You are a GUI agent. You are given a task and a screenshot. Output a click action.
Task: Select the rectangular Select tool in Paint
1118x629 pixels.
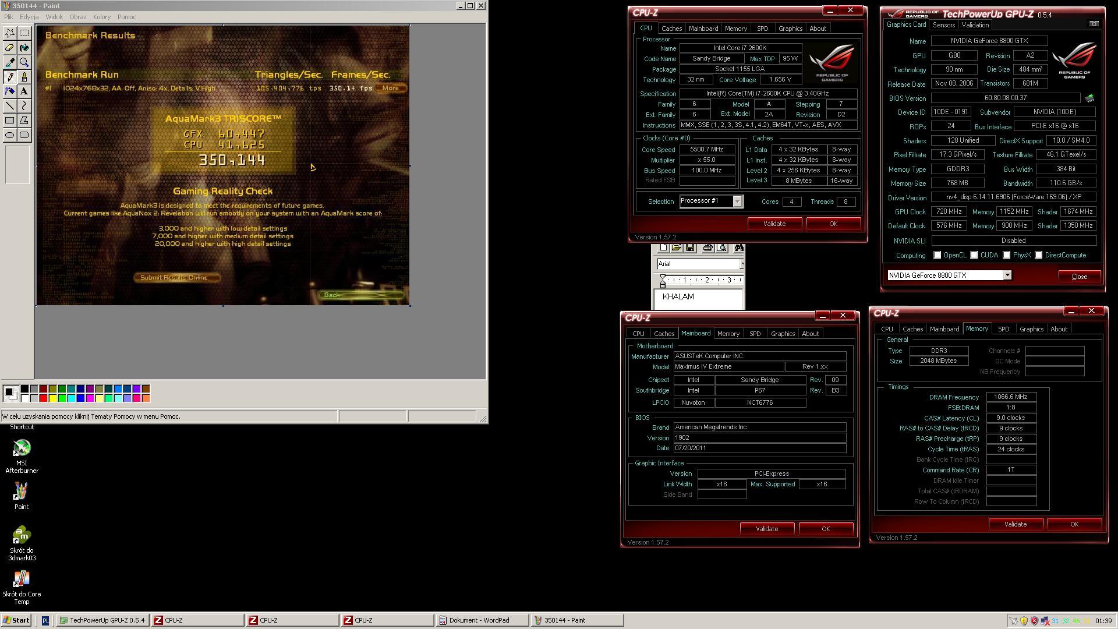point(24,33)
